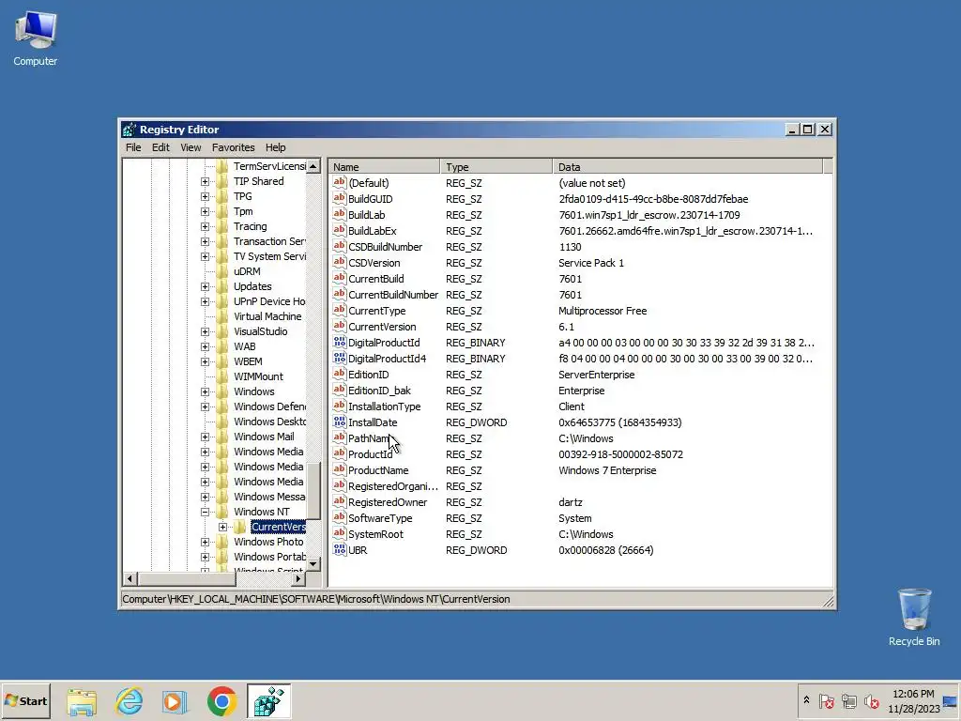The width and height of the screenshot is (961, 721).
Task: Expand the VisualStudio key
Action: click(x=205, y=331)
